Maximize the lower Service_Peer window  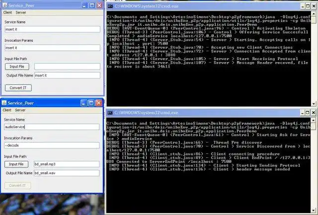click(91, 103)
